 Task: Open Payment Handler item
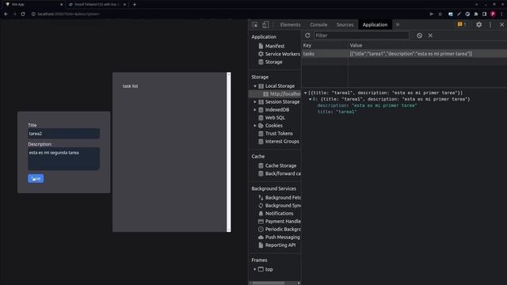coord(280,222)
